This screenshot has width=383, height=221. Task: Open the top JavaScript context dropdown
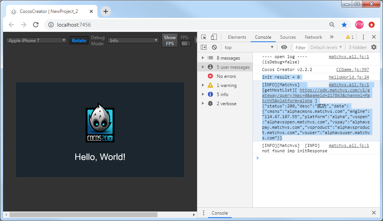pyautogui.click(x=249, y=47)
